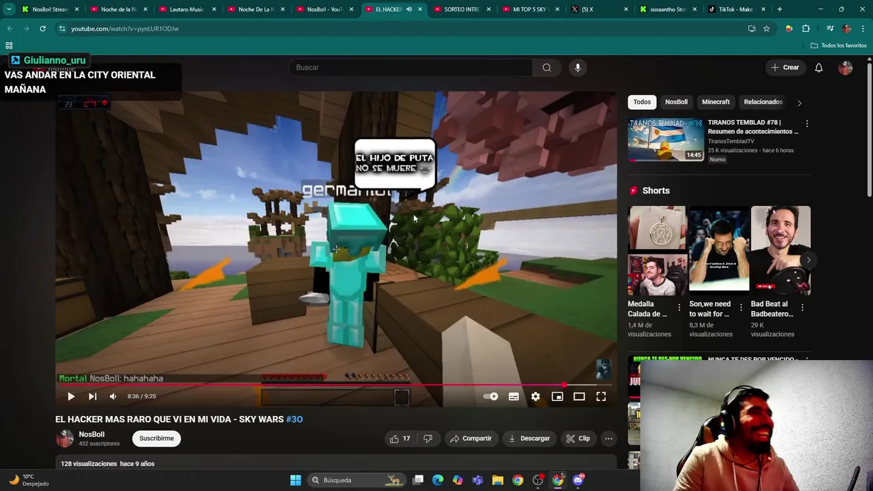
Task: Create a Clip of the video
Action: 578,438
